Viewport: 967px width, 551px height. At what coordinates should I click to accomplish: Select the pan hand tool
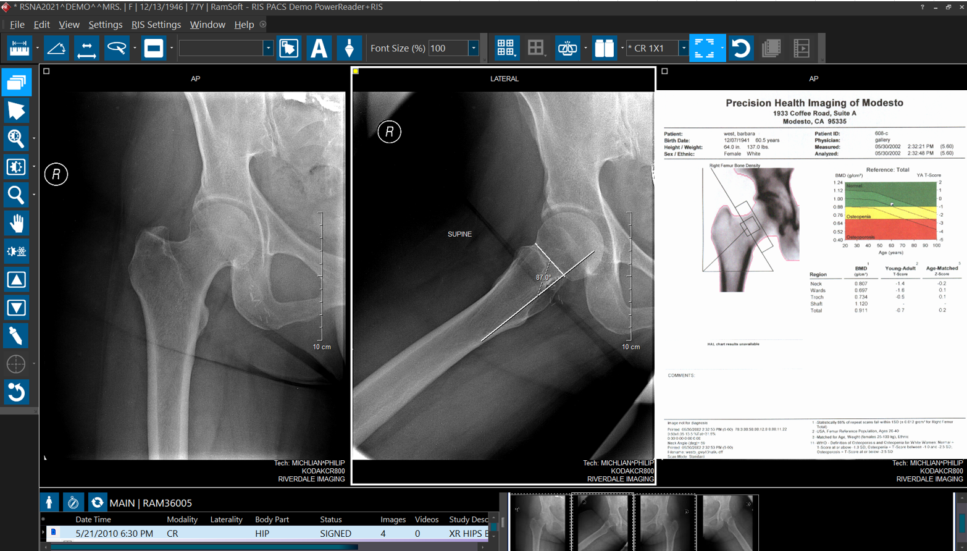tap(16, 223)
